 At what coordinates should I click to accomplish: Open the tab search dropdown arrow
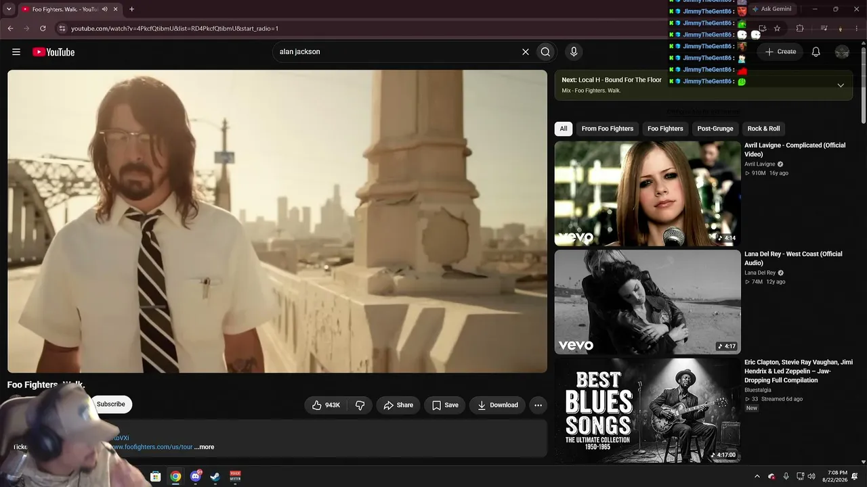coord(9,9)
